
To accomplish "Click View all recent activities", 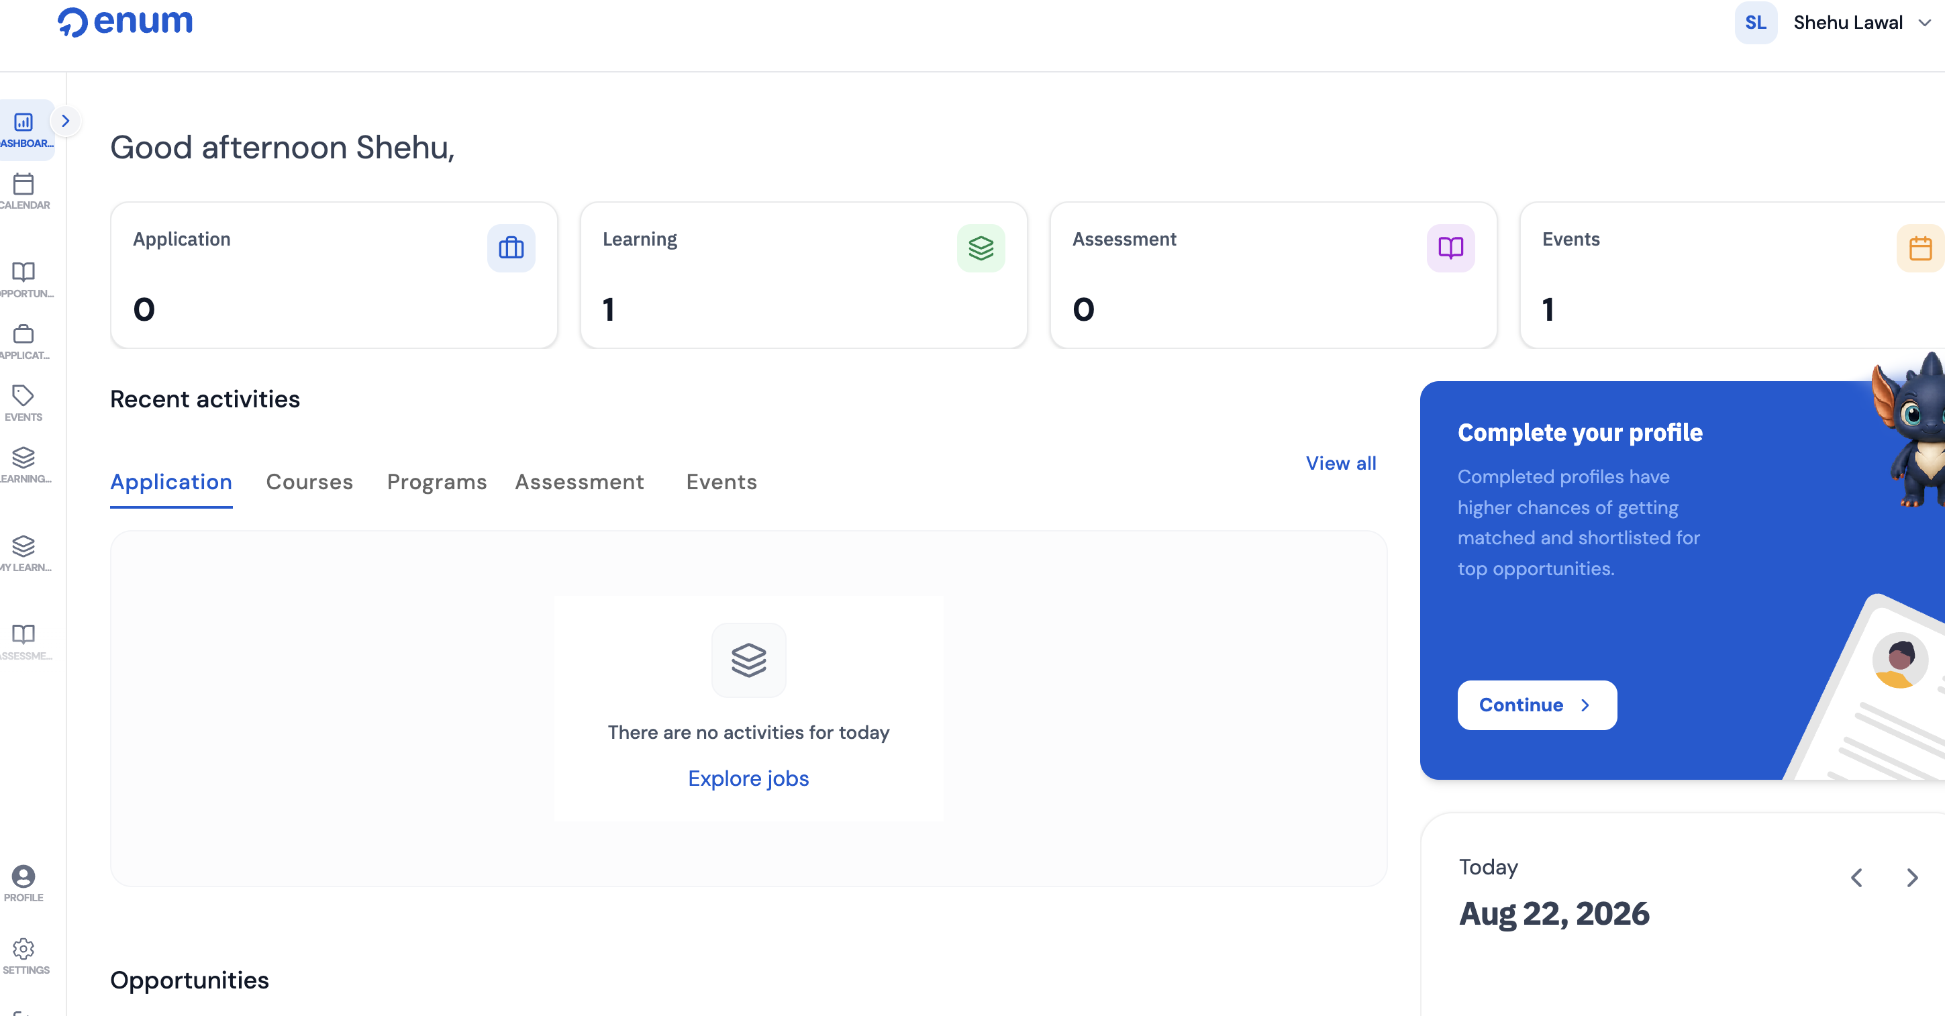I will point(1341,463).
